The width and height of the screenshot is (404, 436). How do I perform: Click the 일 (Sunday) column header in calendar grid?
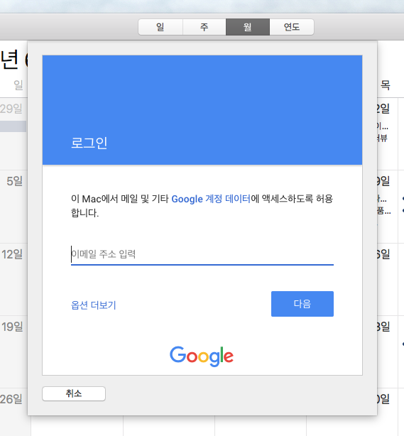(x=18, y=85)
